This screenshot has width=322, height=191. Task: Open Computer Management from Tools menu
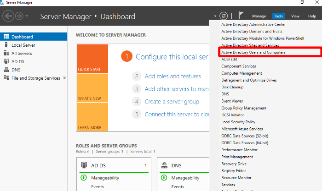point(241,73)
